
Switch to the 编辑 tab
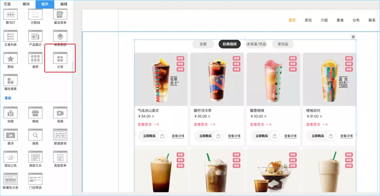(63, 4)
